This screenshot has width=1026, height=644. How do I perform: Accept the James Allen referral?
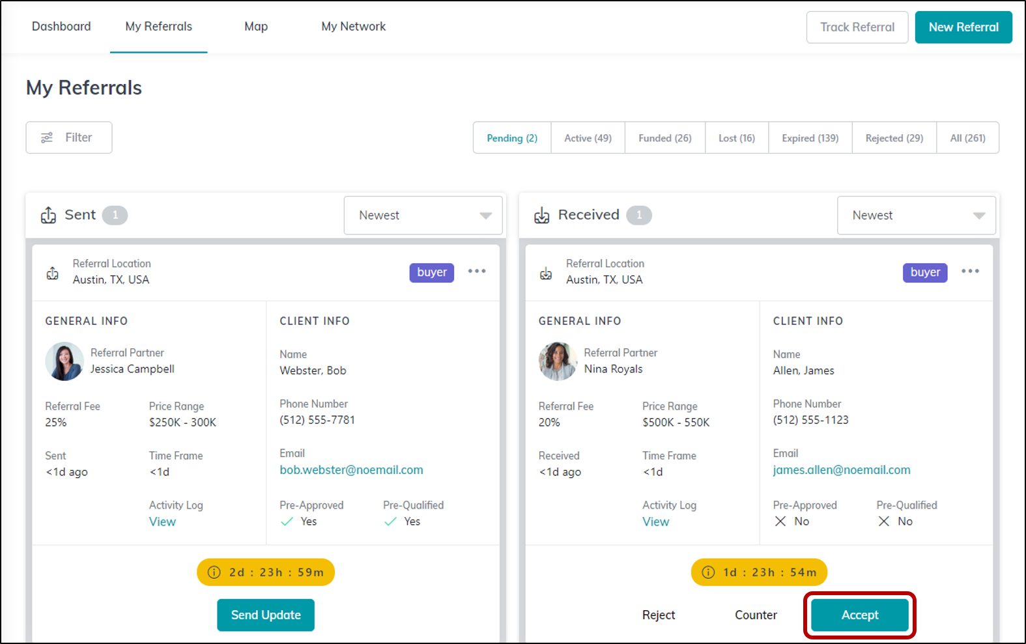point(860,615)
